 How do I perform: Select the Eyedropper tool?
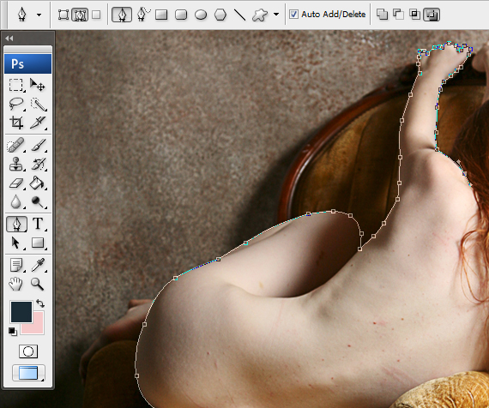[x=38, y=265]
